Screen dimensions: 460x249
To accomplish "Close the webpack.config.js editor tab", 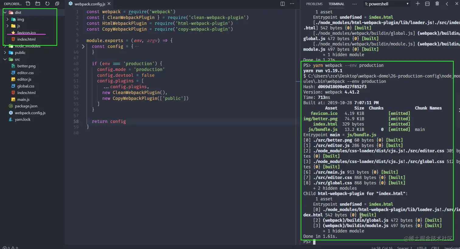I will click(x=109, y=4).
